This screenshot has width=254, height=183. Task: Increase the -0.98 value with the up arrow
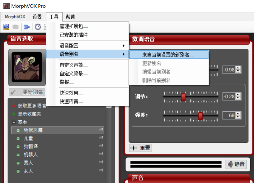pyautogui.click(x=238, y=68)
